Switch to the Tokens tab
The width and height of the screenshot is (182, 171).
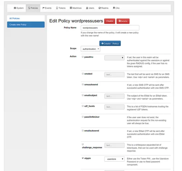pos(61,8)
